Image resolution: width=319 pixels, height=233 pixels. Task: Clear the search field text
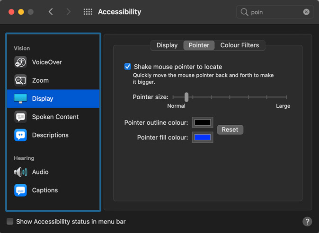point(306,12)
